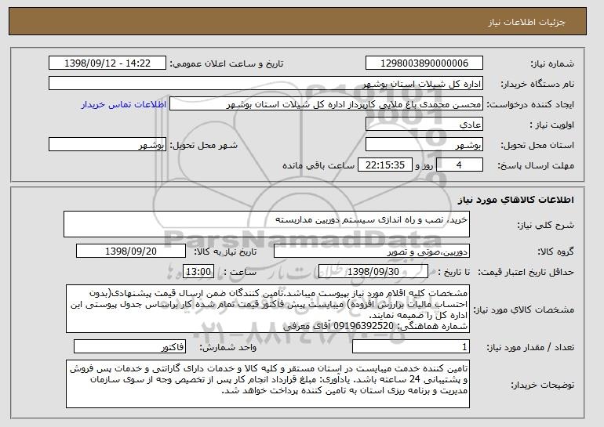Image resolution: width=604 pixels, height=427 pixels.
Task: Click the تعداد / مقدار مورد نیاز label
Action: point(530,347)
